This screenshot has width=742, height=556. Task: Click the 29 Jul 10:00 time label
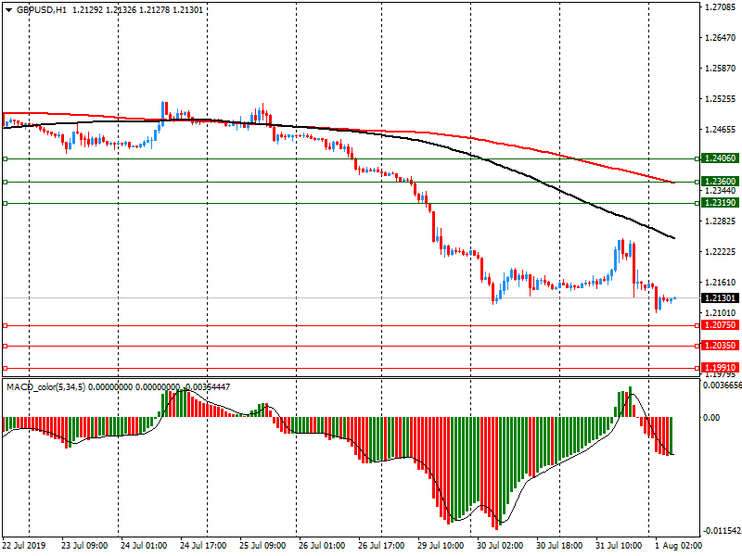coord(441,546)
